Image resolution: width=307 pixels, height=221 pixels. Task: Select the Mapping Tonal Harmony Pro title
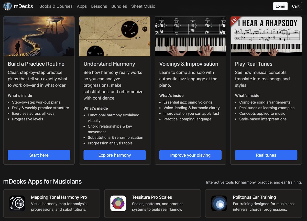click(x=59, y=197)
